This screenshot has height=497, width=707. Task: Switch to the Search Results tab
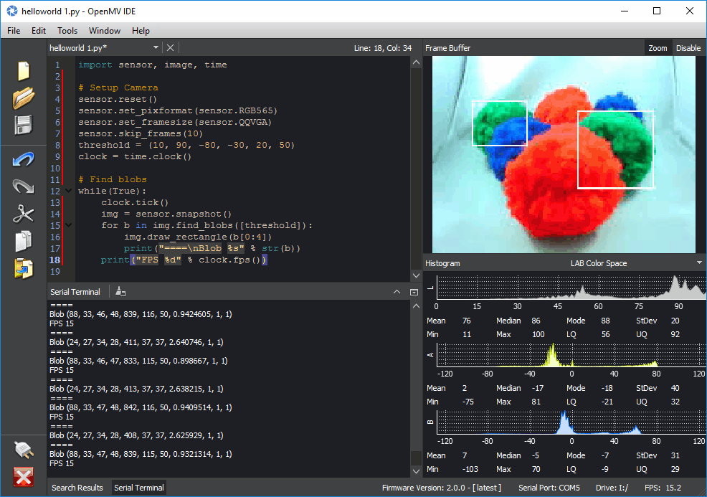click(77, 487)
